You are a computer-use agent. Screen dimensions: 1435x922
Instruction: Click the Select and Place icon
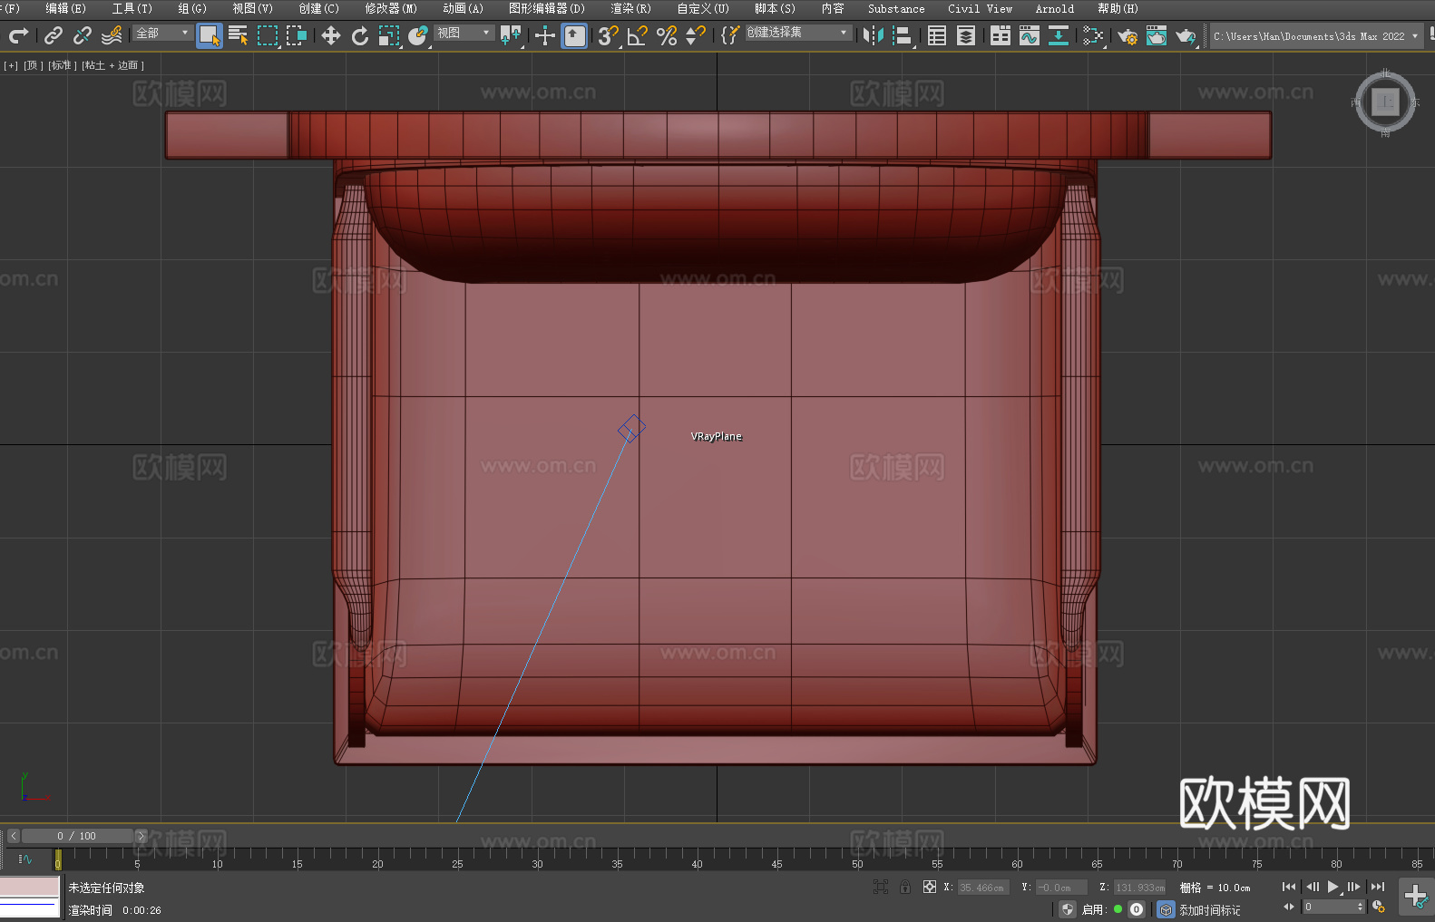pyautogui.click(x=418, y=35)
